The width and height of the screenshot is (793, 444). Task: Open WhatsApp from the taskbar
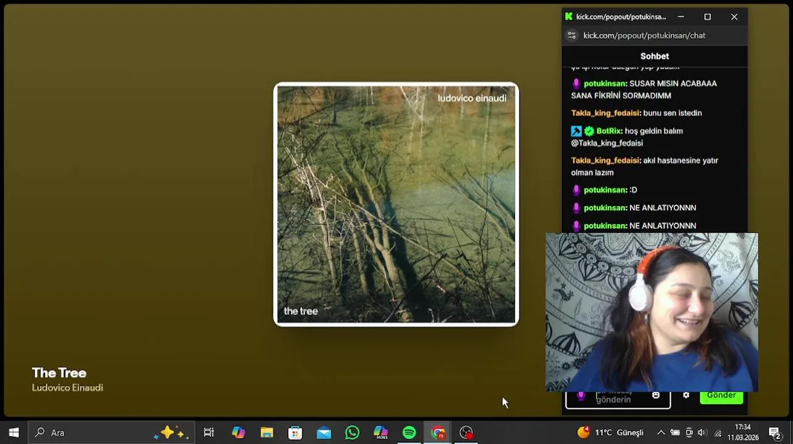(352, 433)
